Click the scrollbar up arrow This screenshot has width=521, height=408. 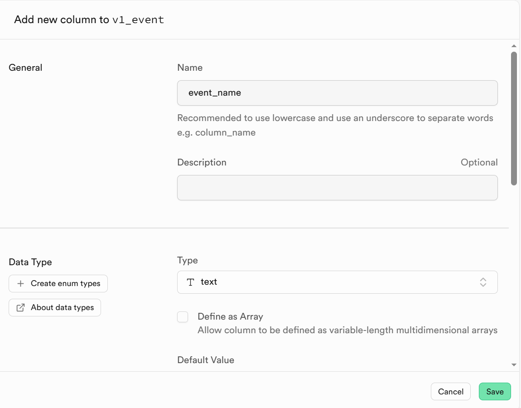(514, 46)
